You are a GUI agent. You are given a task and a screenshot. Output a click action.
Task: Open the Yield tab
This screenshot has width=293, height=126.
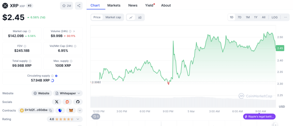tap(149, 5)
